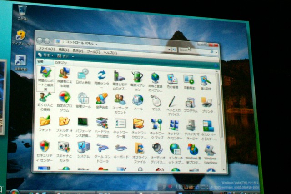Open 同期センター (Sync Center) icon
Image resolution: width=291 pixels, height=194 pixels.
click(102, 79)
